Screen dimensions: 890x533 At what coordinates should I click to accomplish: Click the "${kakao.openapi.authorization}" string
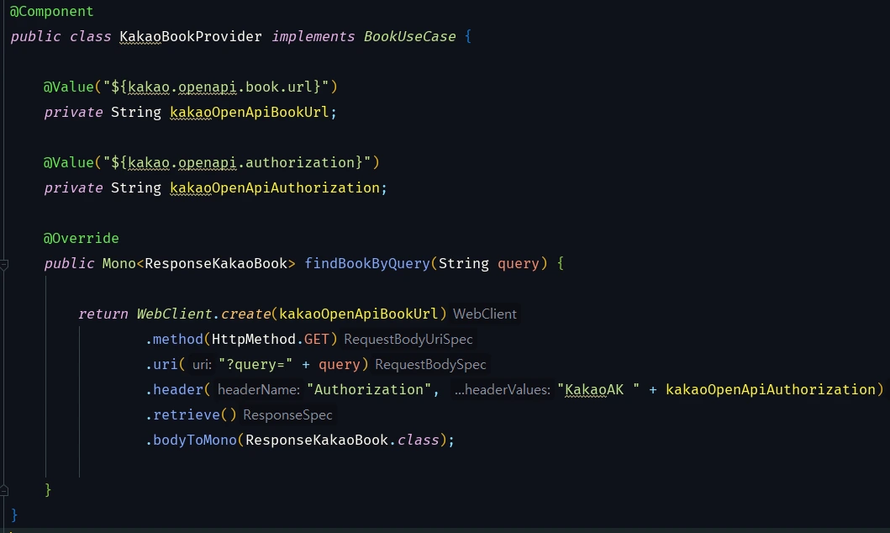pos(237,163)
